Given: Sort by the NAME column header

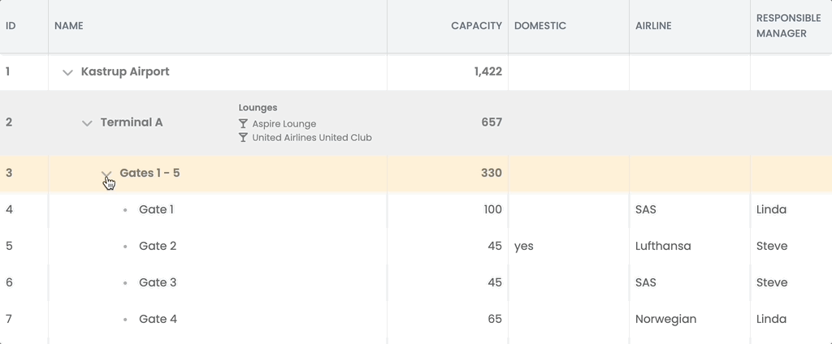Looking at the screenshot, I should click(x=218, y=26).
